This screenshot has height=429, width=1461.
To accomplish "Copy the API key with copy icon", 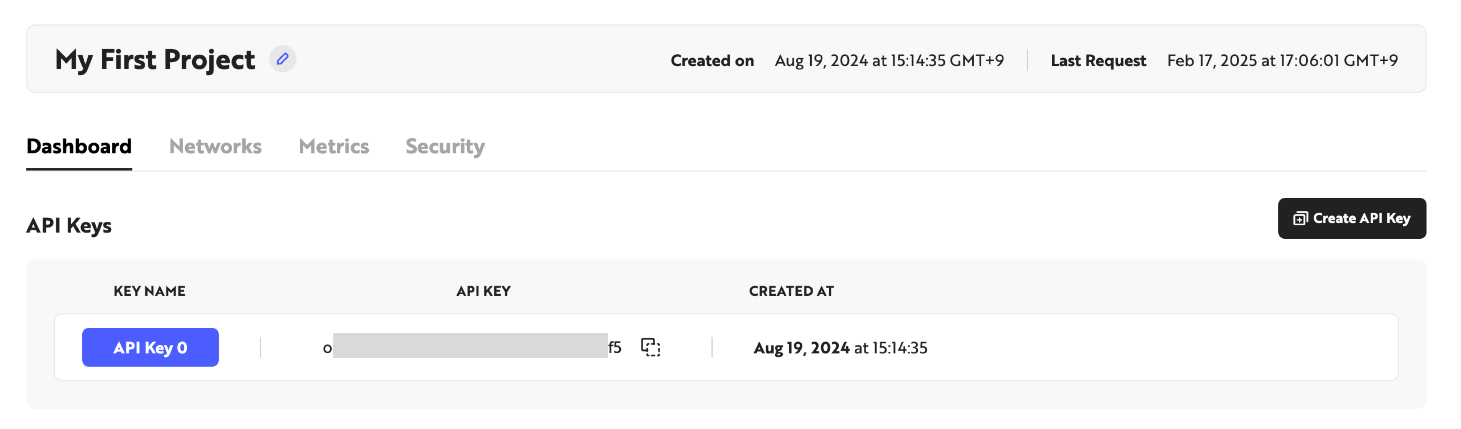I will [x=650, y=347].
